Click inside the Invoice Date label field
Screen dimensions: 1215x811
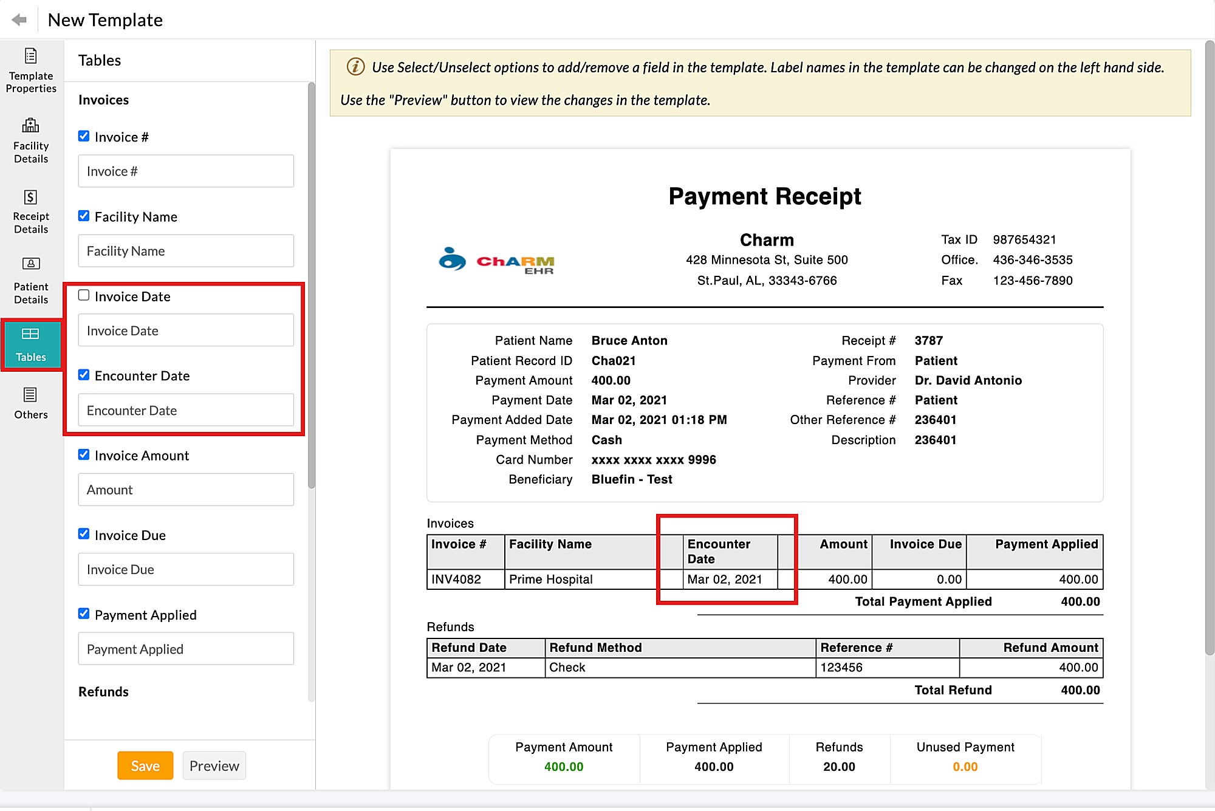[x=185, y=330]
